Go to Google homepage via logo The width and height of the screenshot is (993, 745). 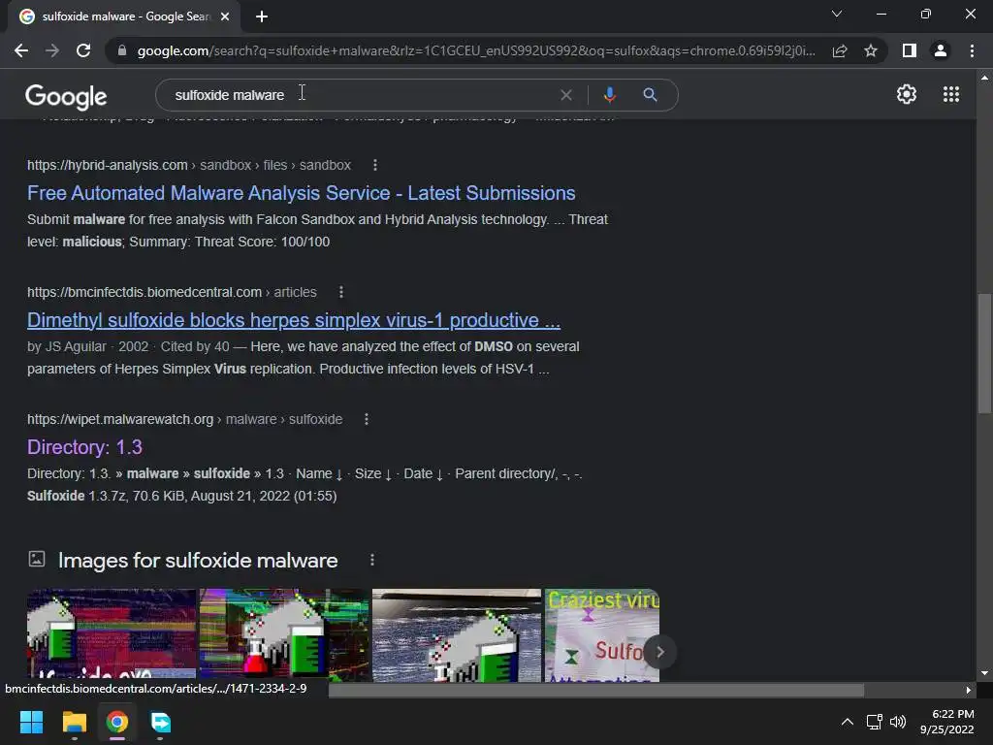pos(66,96)
